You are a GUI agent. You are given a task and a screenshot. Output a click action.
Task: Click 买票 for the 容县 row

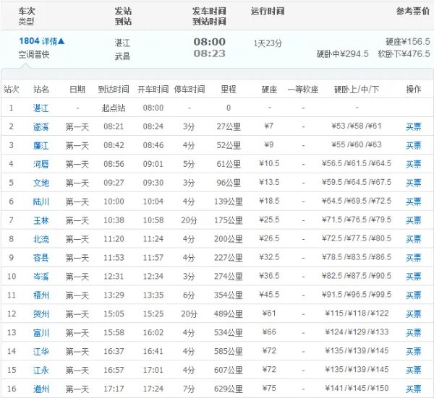(x=414, y=258)
